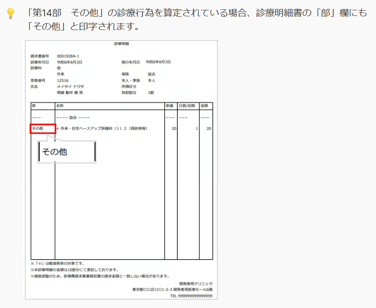Click the 診療明細 document title

click(x=121, y=44)
